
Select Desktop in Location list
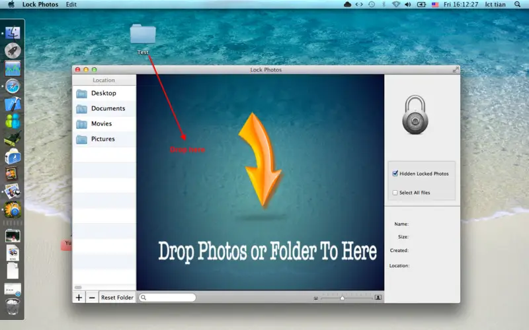(x=104, y=93)
